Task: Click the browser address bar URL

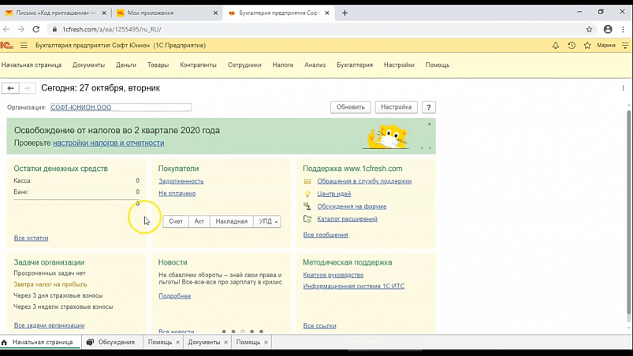Action: 112,29
